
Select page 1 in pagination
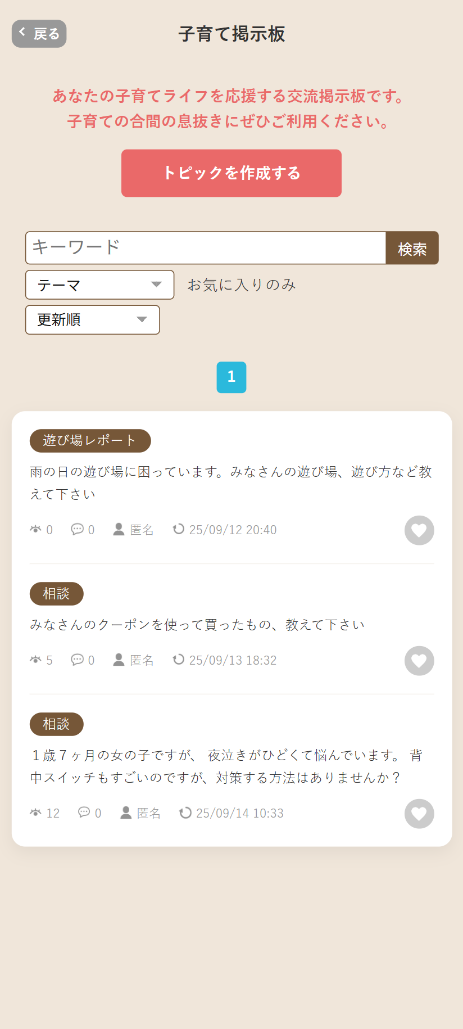[x=231, y=377]
